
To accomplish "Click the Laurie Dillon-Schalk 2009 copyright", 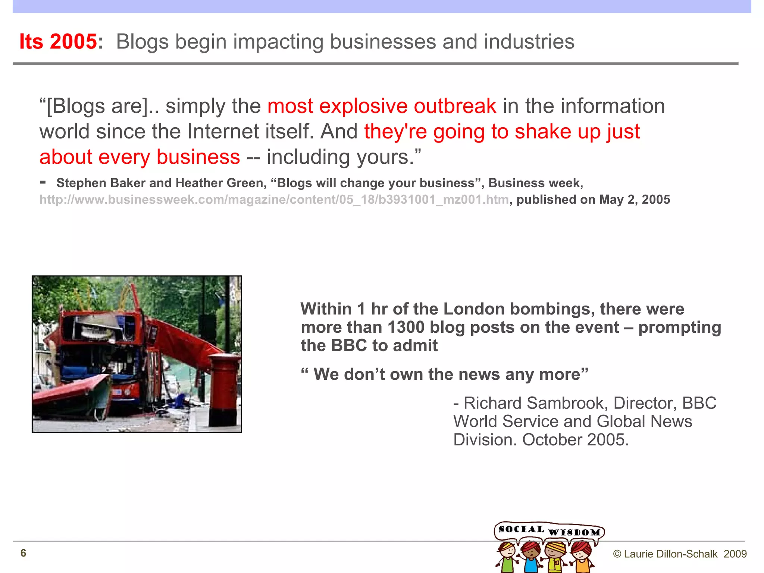I will pos(679,554).
